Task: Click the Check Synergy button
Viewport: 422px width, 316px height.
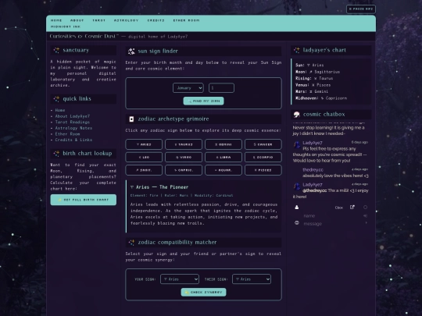Action: (x=203, y=292)
